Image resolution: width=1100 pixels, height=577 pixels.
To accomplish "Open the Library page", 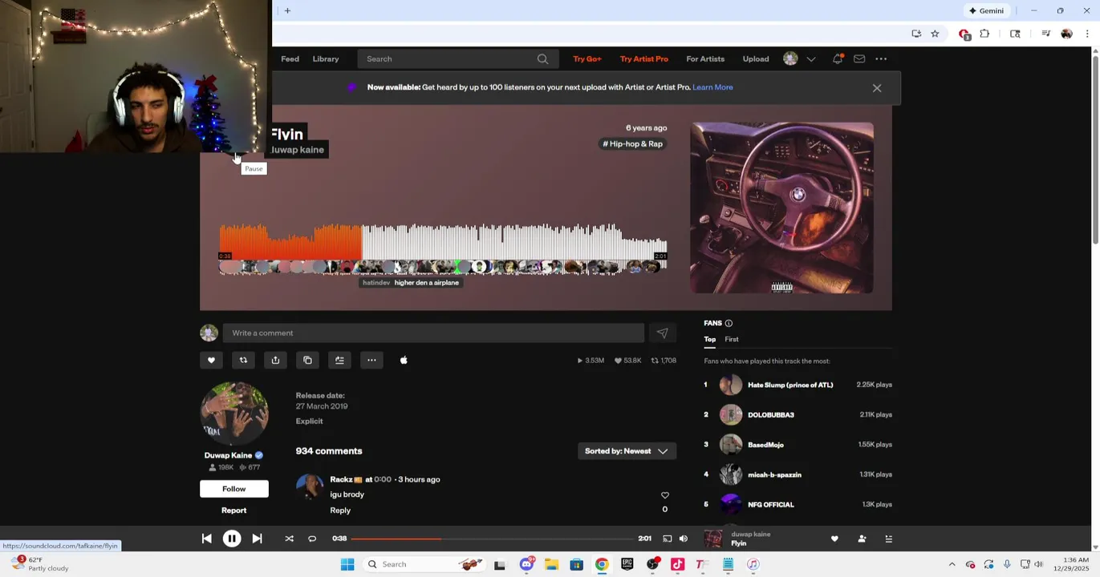I will click(326, 59).
